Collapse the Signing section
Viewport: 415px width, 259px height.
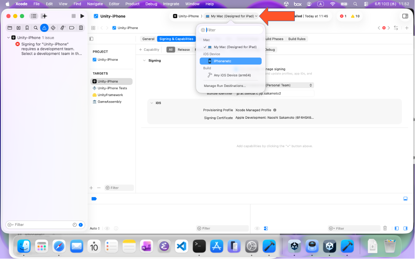click(144, 60)
